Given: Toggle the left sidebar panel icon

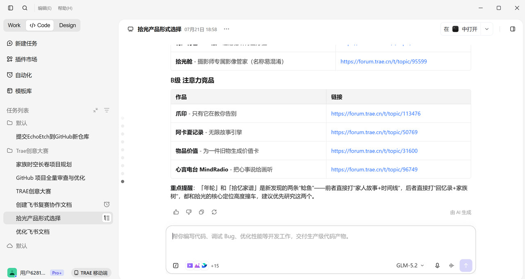Looking at the screenshot, I should 11,8.
